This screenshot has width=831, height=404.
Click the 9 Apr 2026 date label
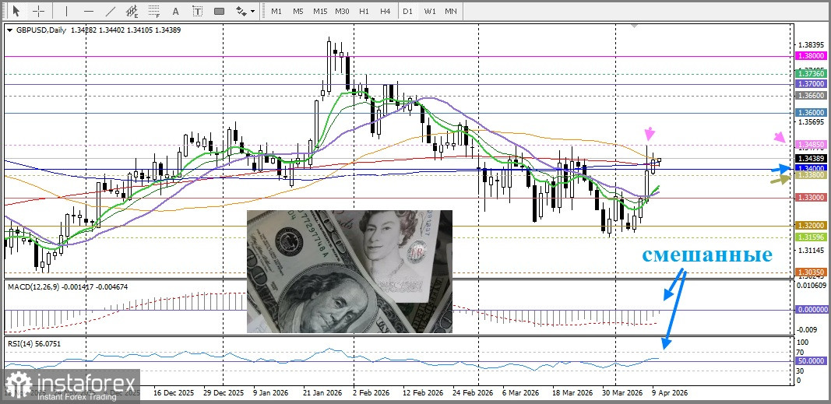pos(670,393)
